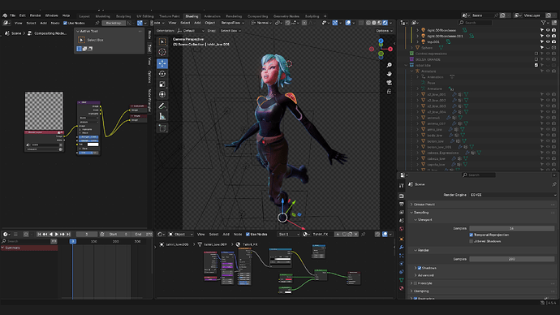This screenshot has height=315, width=560.
Task: Open the File menu
Action: coord(12,15)
